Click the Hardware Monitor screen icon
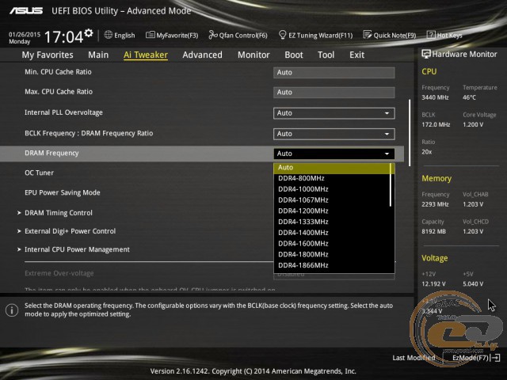Viewport: 507px width, 380px height. coord(426,54)
